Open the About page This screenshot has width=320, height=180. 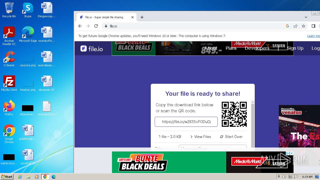[211, 48]
